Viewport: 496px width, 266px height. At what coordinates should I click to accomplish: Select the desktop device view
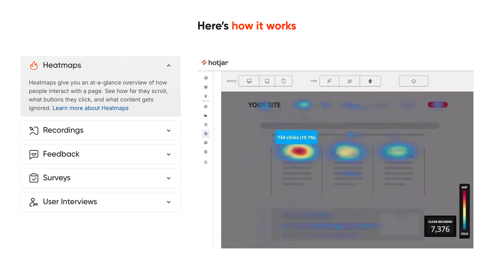(249, 81)
